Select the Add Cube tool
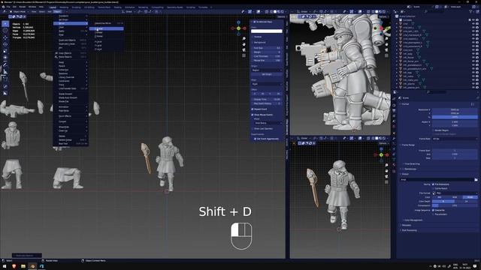Viewport: 481px width, 270px height. point(5,79)
